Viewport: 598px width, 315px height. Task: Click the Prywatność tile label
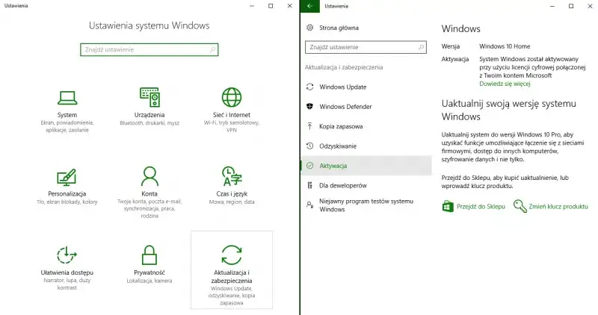[149, 272]
